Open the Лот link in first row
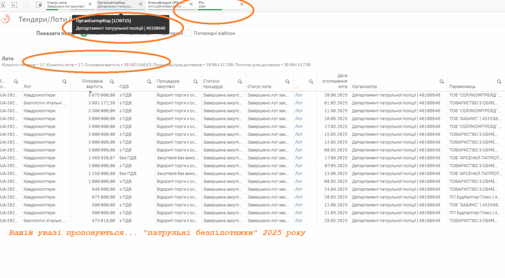The width and height of the screenshot is (505, 278). pos(299,95)
